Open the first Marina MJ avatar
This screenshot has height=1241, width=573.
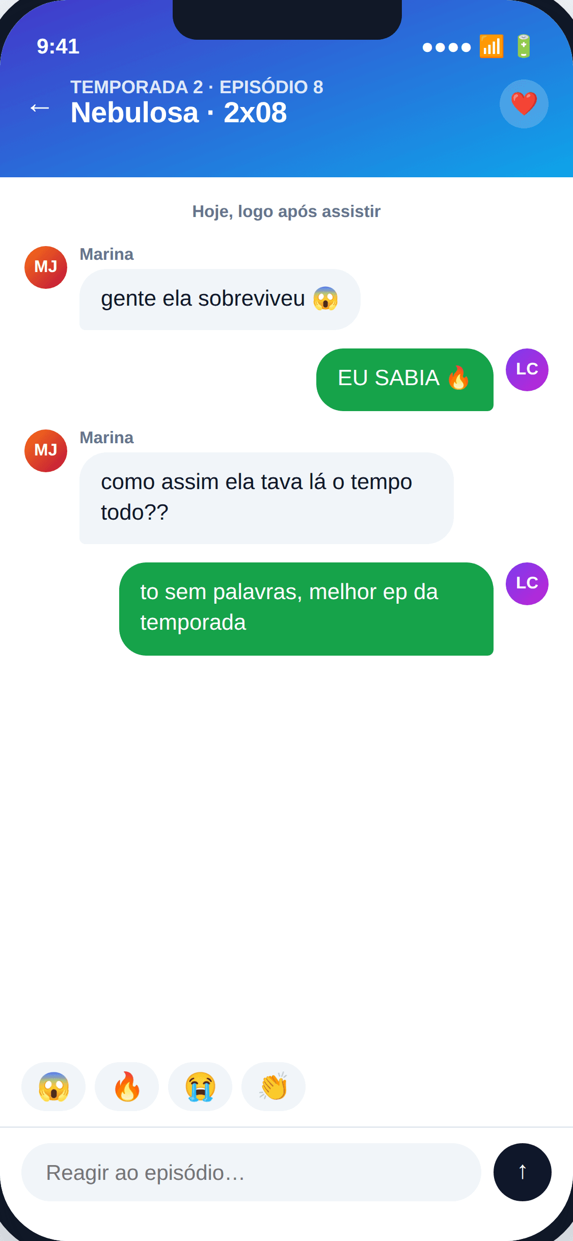[x=46, y=267]
